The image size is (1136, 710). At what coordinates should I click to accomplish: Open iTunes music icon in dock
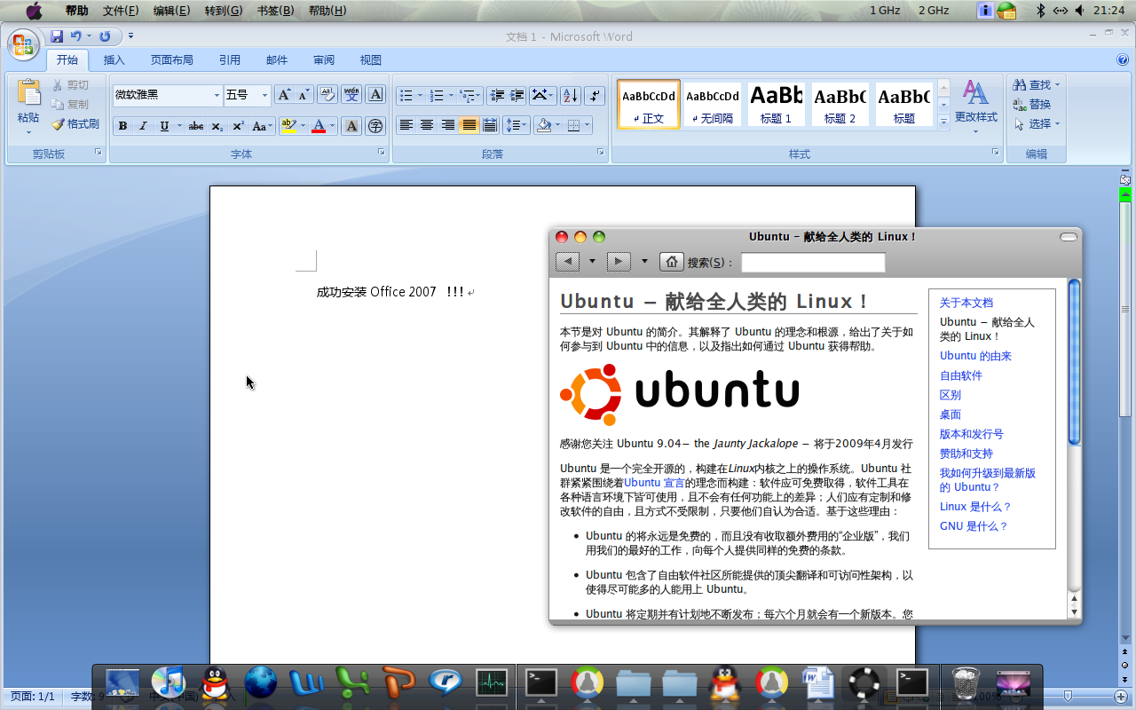168,682
